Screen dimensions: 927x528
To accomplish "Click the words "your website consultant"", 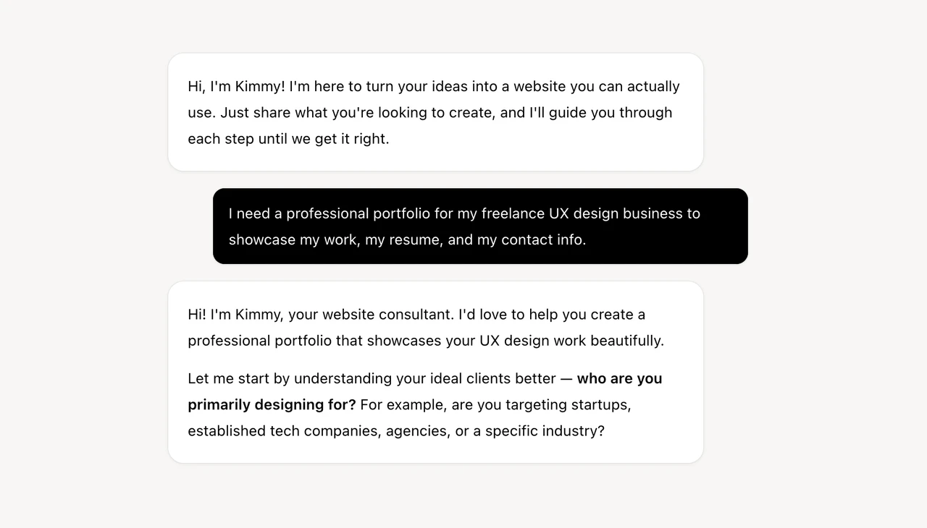I will point(371,315).
